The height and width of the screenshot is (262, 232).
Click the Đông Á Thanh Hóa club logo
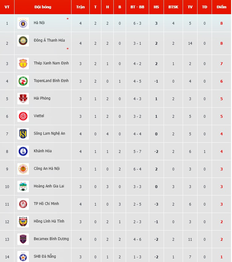[23, 41]
